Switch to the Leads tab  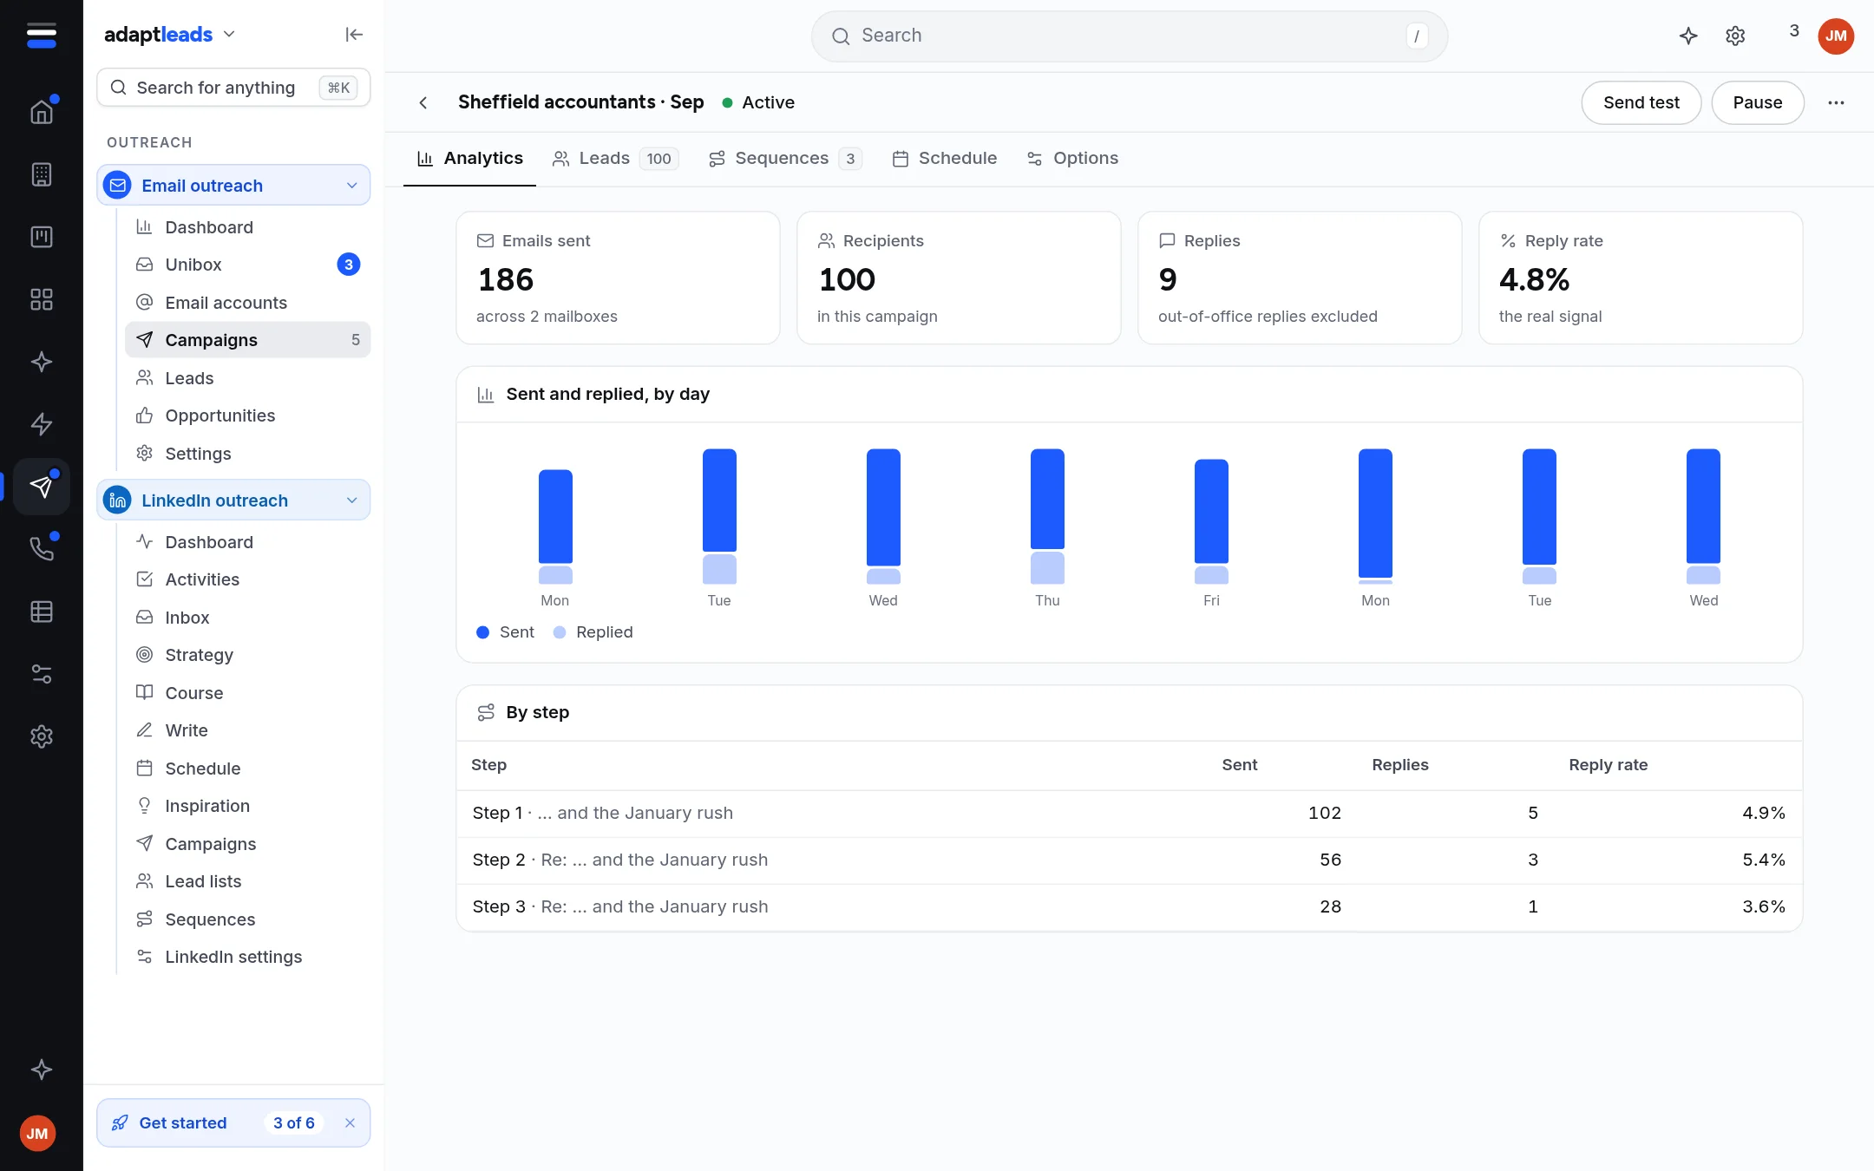coord(615,158)
